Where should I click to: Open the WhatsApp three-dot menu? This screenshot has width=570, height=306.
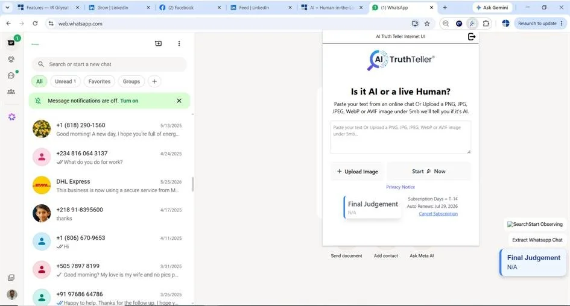click(x=179, y=43)
